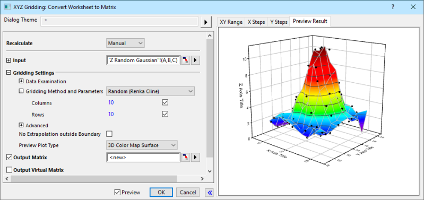Expand the Advanced node
Viewport: 424px width, 200px height.
click(21, 125)
